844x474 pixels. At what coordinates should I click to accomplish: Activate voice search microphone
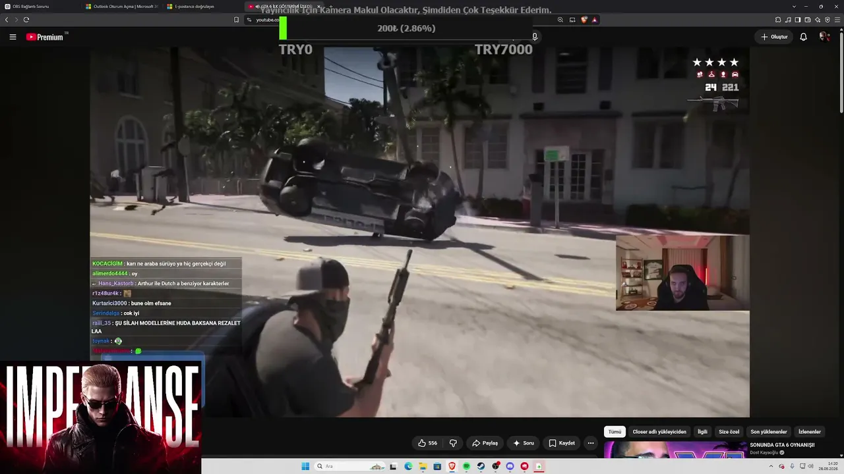[535, 37]
